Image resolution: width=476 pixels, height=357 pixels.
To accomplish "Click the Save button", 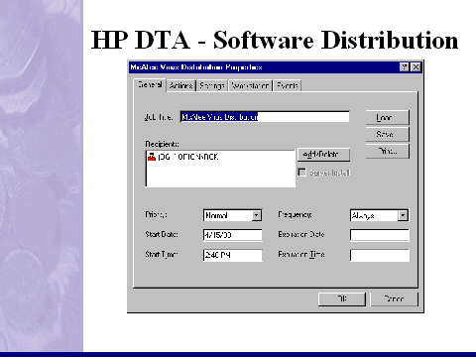I will 388,134.
